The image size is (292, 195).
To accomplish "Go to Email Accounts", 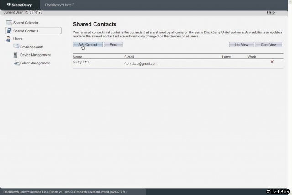I will tap(31, 47).
